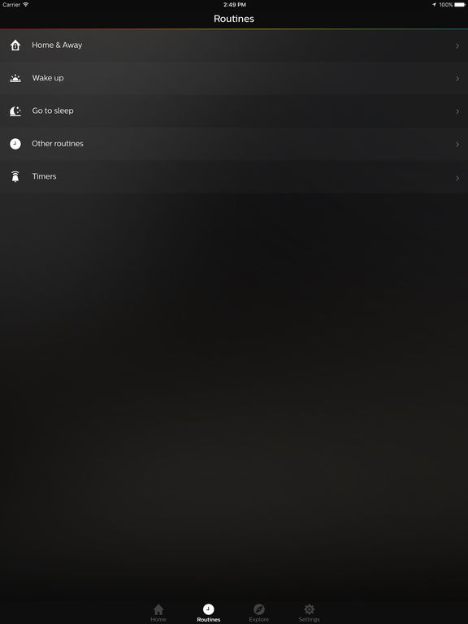Image resolution: width=468 pixels, height=624 pixels.
Task: Open the Go to sleep text
Action: 53,110
